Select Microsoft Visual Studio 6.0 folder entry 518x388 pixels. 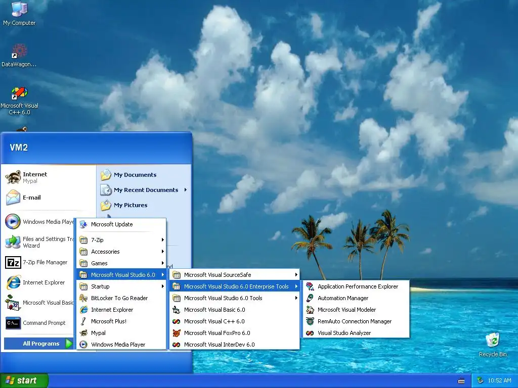(121, 275)
